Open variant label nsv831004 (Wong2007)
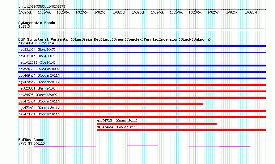Screen dimensions: 275x164 (x=37, y=50)
